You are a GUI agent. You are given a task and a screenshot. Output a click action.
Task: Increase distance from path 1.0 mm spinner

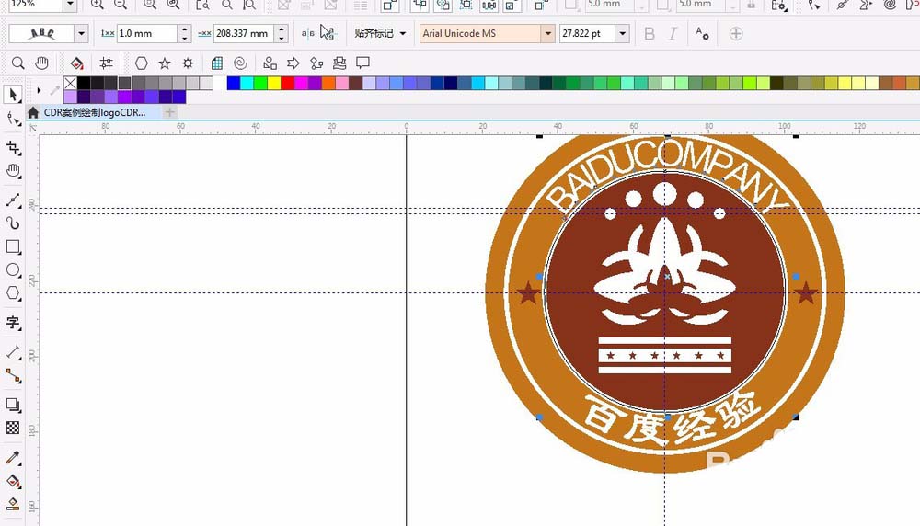185,29
